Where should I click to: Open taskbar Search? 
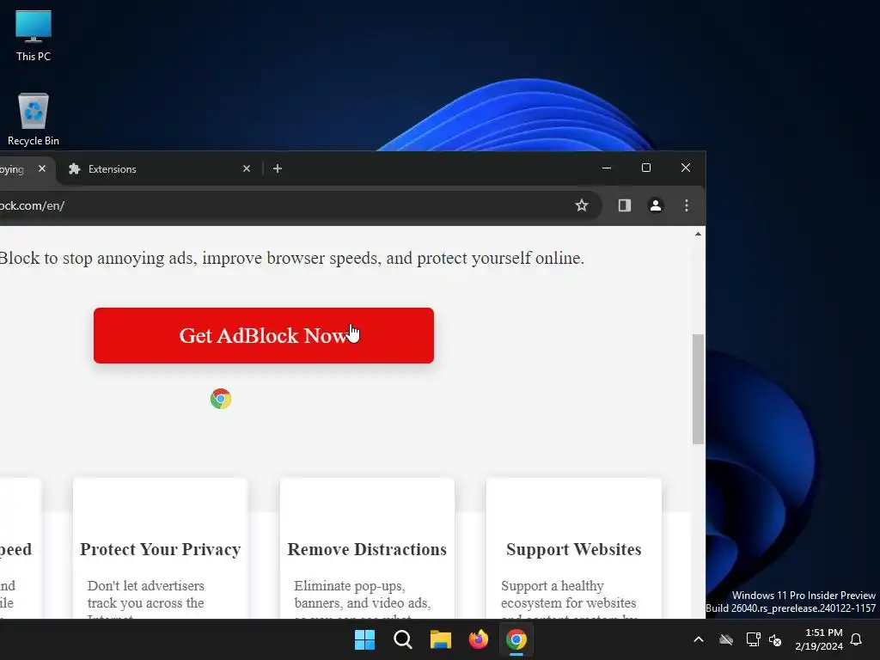click(x=402, y=639)
